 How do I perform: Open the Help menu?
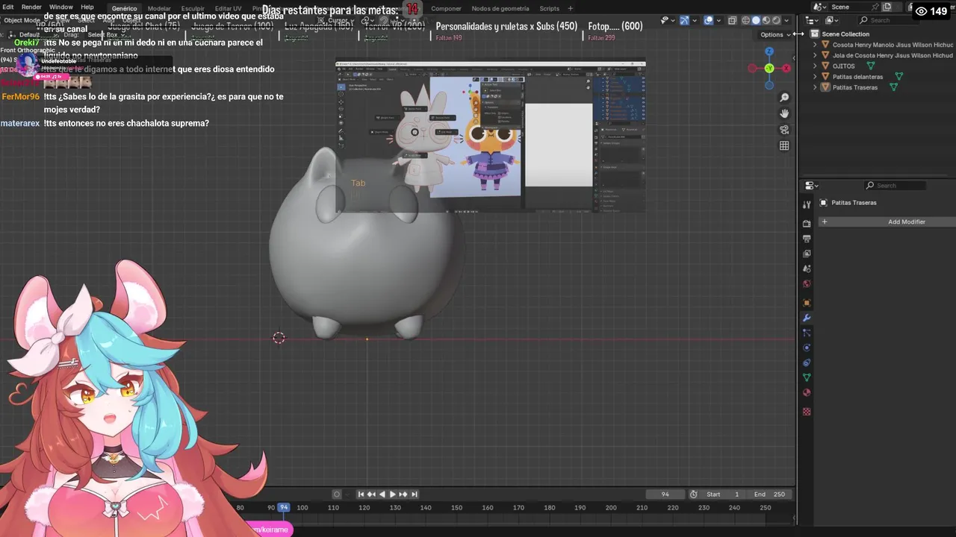[87, 7]
